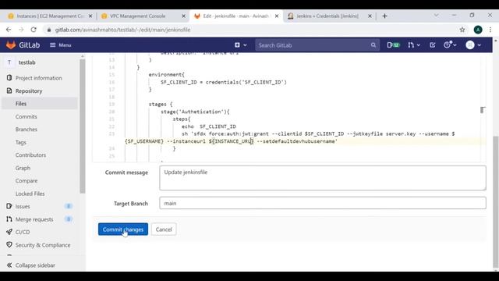499x281 pixels.
Task: Open Tags in the sidebar
Action: [21, 142]
